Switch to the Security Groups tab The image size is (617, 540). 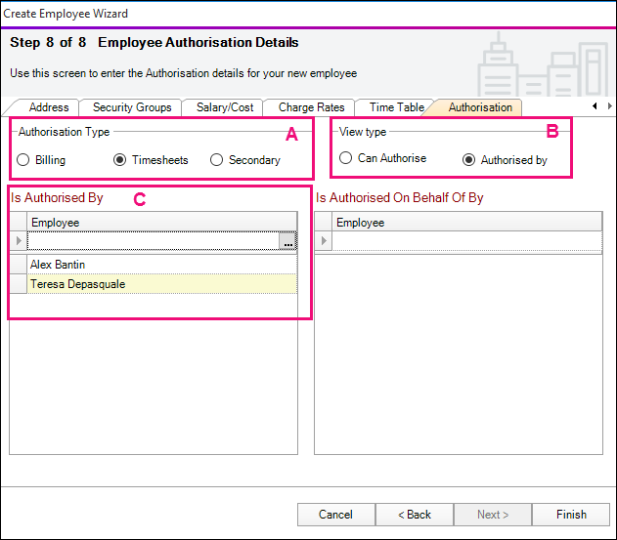pos(131,107)
